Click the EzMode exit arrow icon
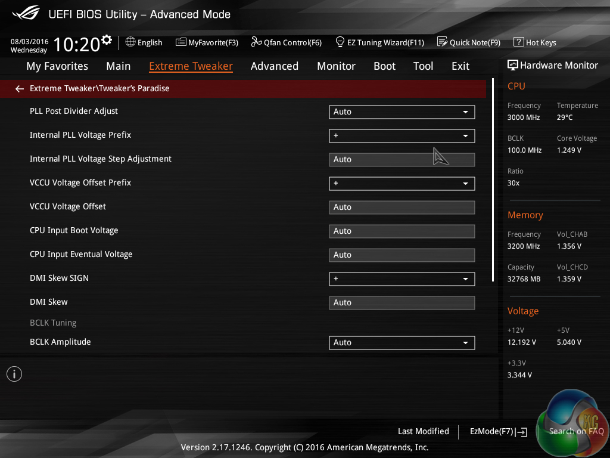The width and height of the screenshot is (610, 458). [521, 432]
